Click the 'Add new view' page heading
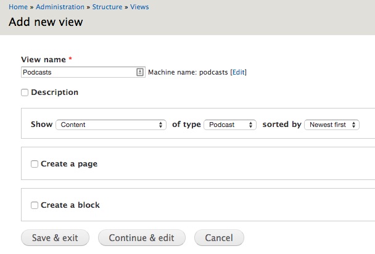Image resolution: width=375 pixels, height=254 pixels. (46, 23)
